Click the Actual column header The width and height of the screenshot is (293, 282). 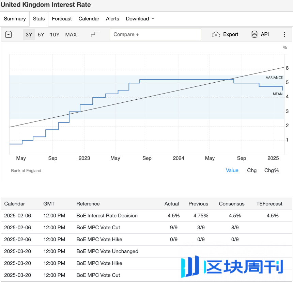pos(171,204)
